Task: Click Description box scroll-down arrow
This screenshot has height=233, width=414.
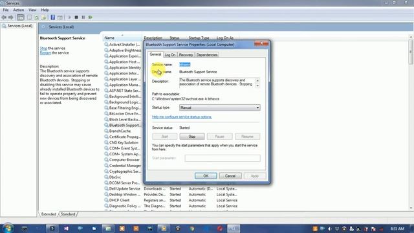Action: 257,85
